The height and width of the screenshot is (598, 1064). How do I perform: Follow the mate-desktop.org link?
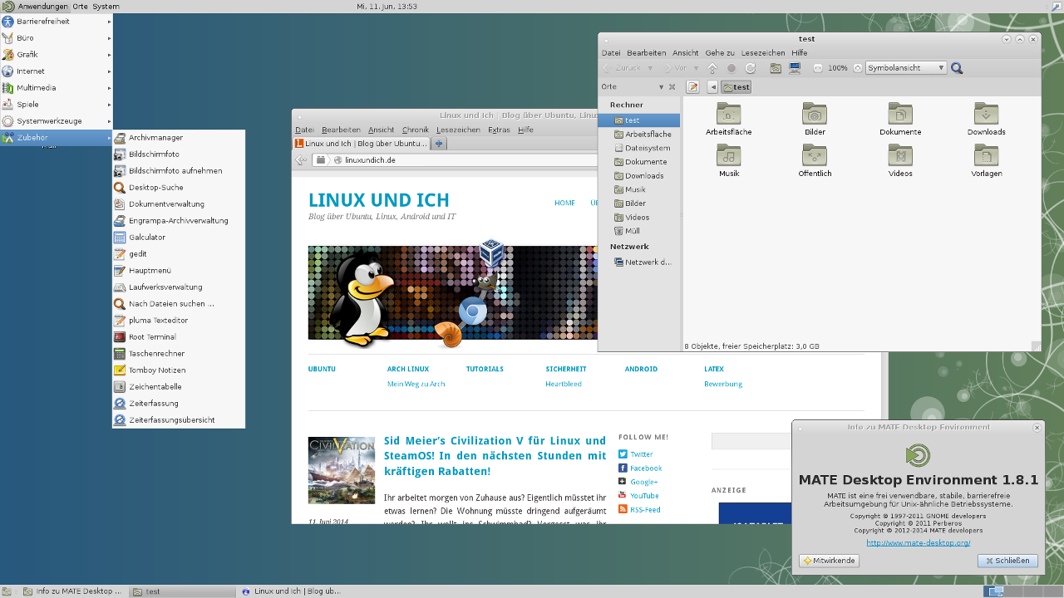pyautogui.click(x=919, y=542)
